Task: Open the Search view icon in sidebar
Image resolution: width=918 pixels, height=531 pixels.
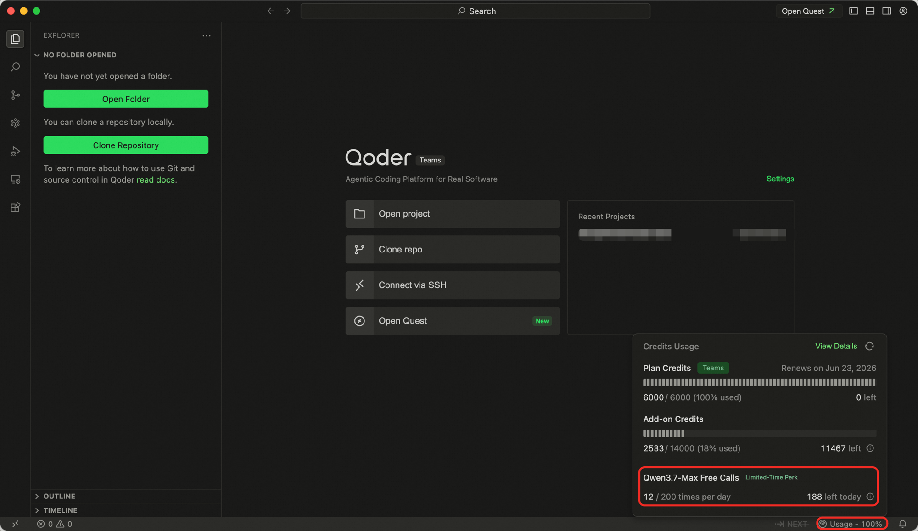Action: 15,67
